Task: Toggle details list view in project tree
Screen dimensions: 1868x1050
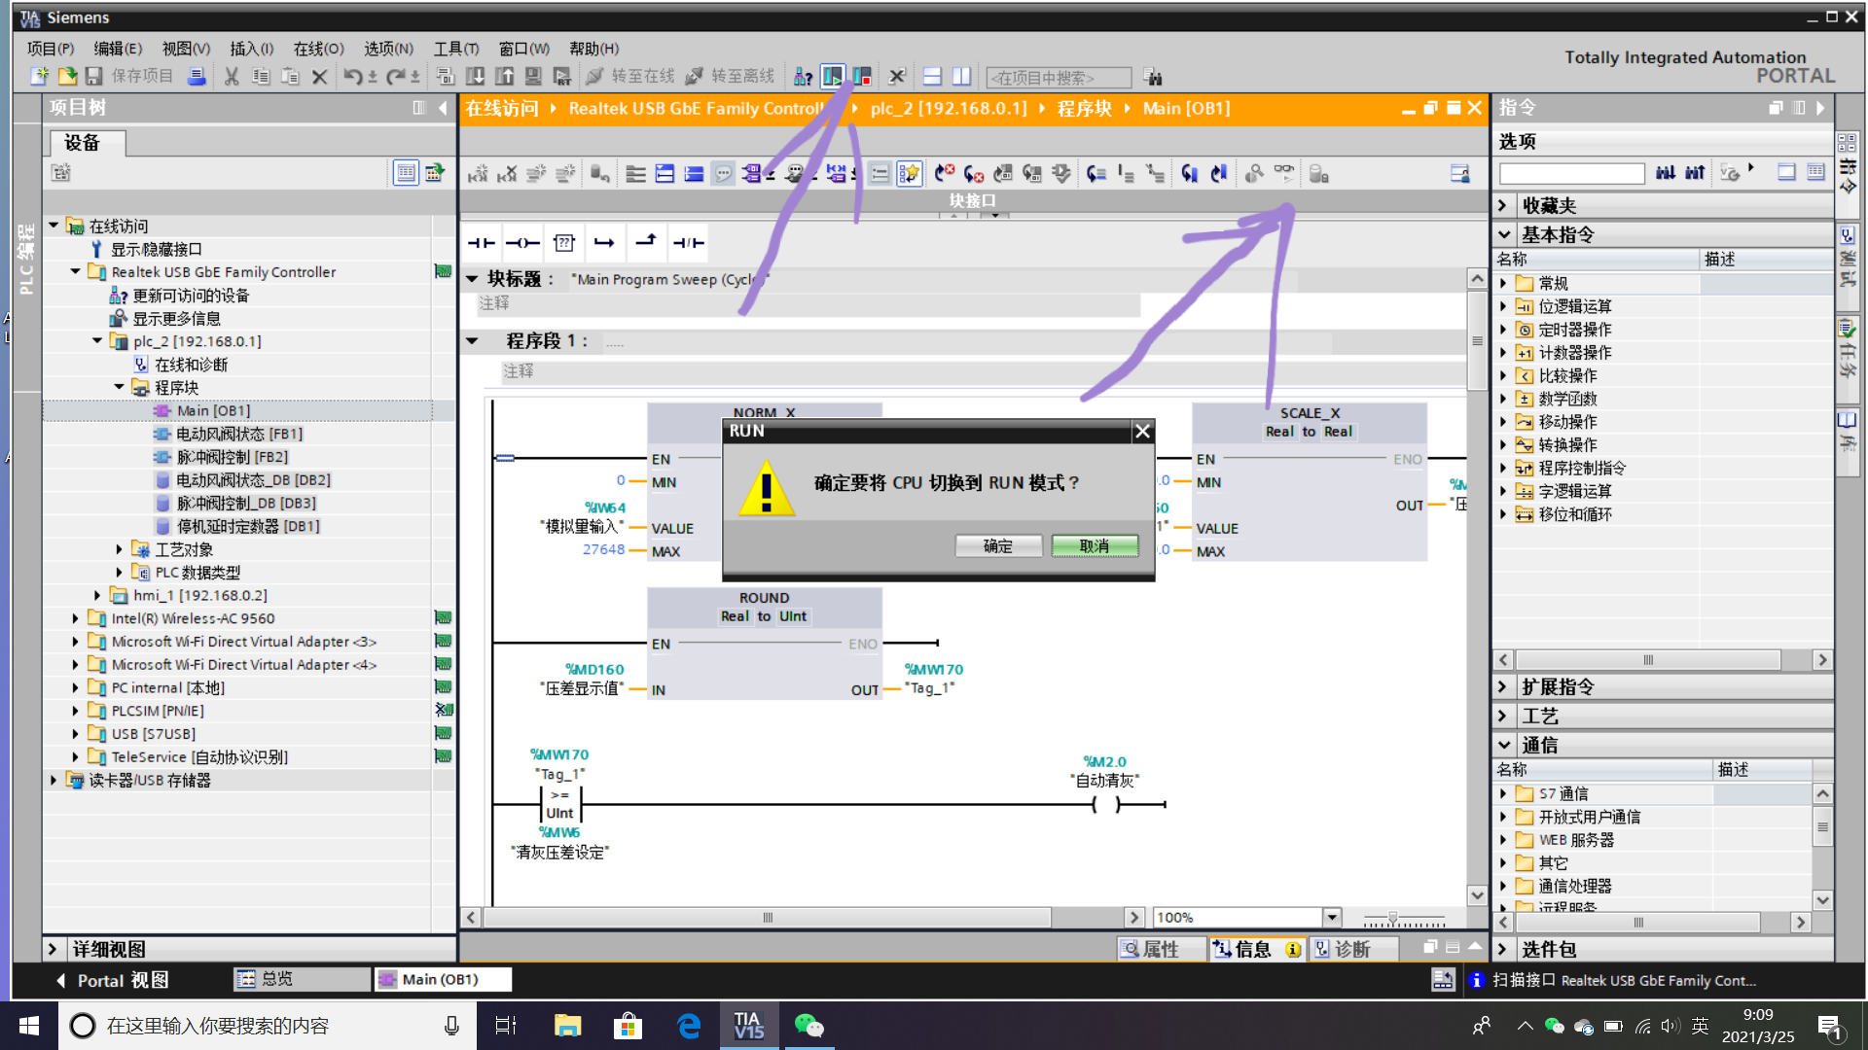Action: click(406, 173)
